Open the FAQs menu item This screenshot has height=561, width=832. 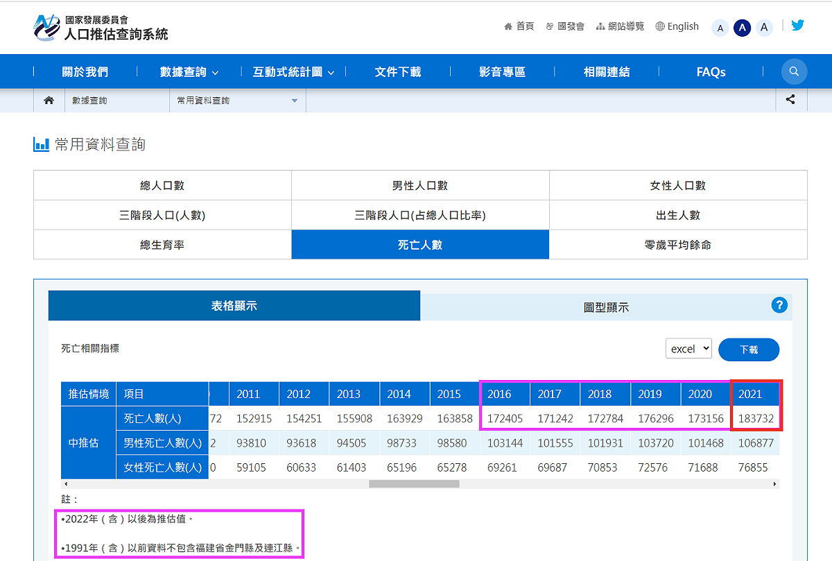[x=711, y=71]
